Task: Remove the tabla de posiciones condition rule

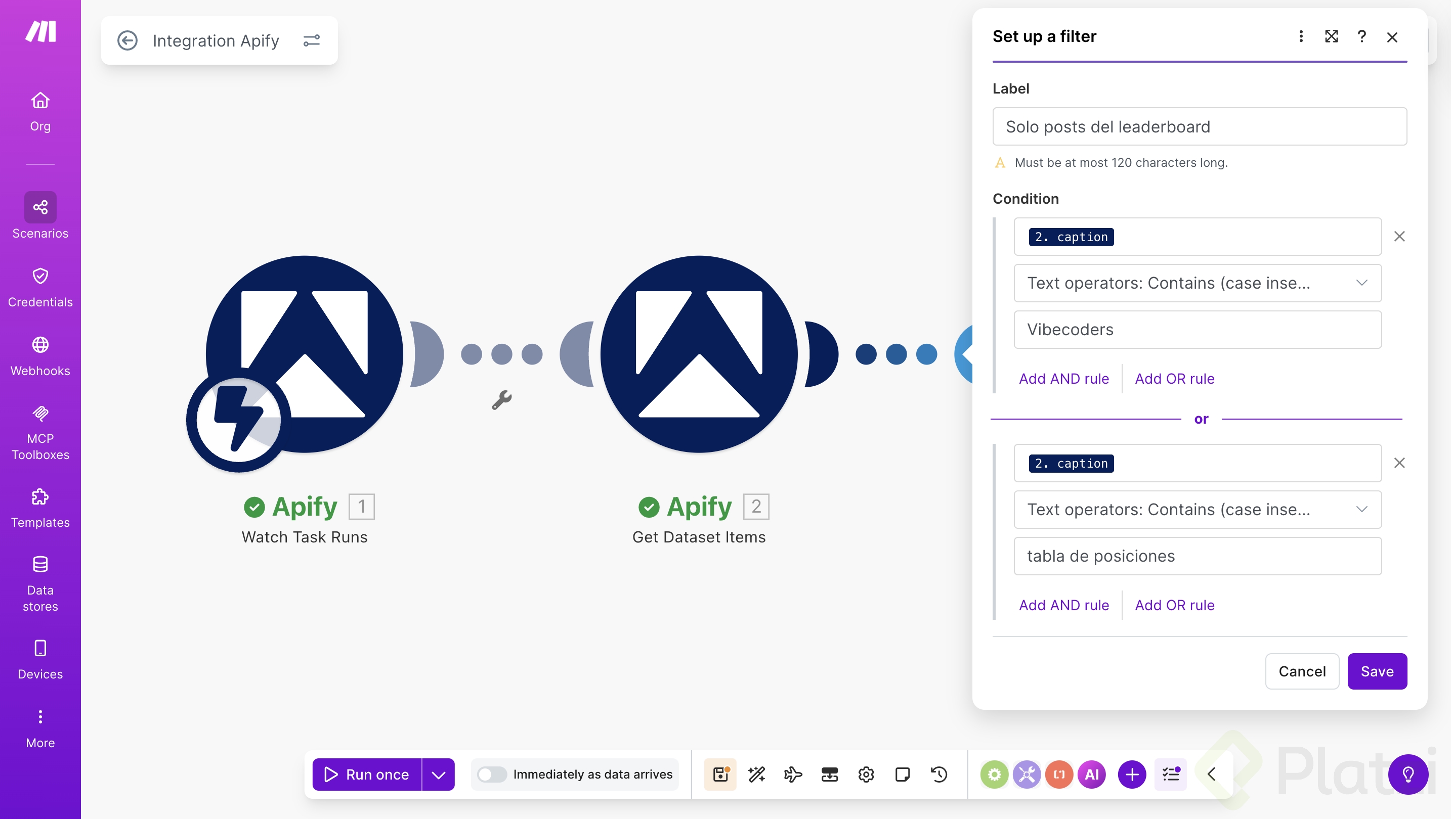Action: tap(1399, 463)
